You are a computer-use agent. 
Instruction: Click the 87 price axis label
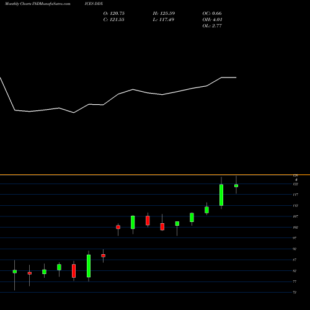coord(294,260)
